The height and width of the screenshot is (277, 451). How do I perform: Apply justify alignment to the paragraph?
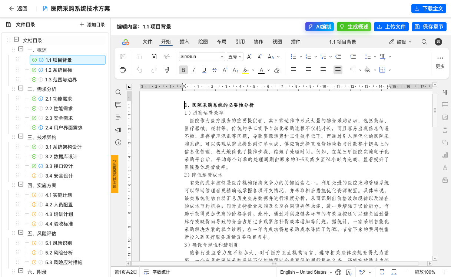(338, 70)
